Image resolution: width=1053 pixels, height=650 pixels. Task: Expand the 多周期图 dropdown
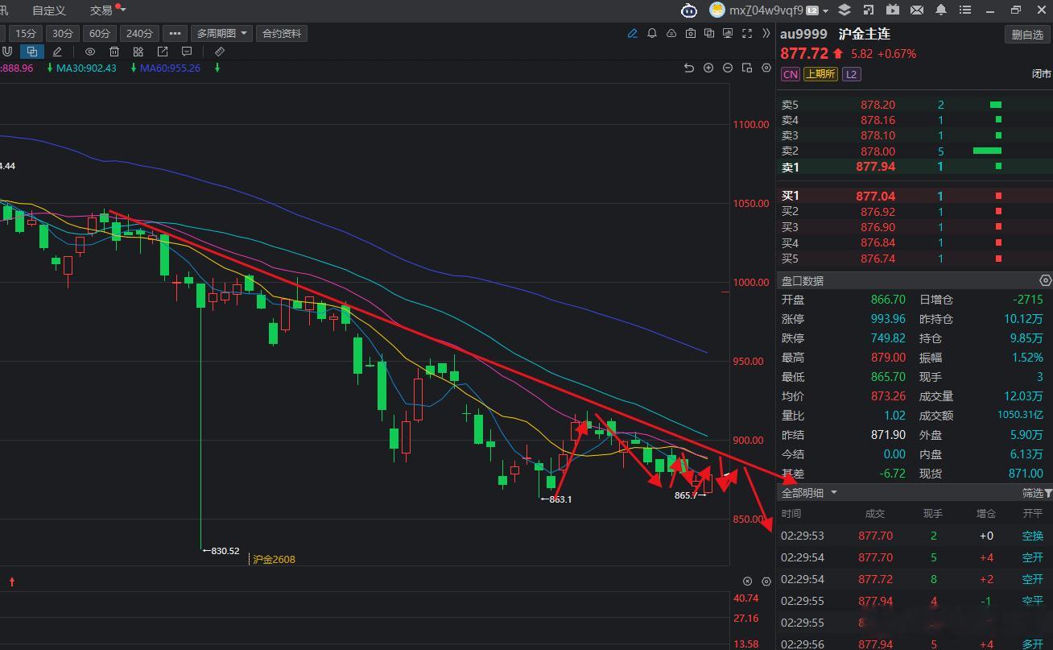tap(221, 33)
